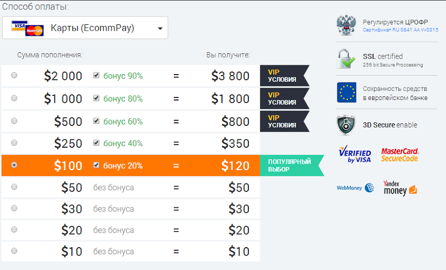
Task: Click the WebMoney logo
Action: point(355,188)
